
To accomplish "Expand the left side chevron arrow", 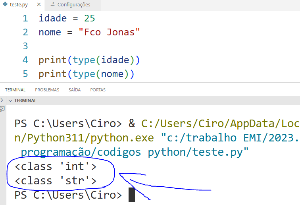I will (2, 100).
